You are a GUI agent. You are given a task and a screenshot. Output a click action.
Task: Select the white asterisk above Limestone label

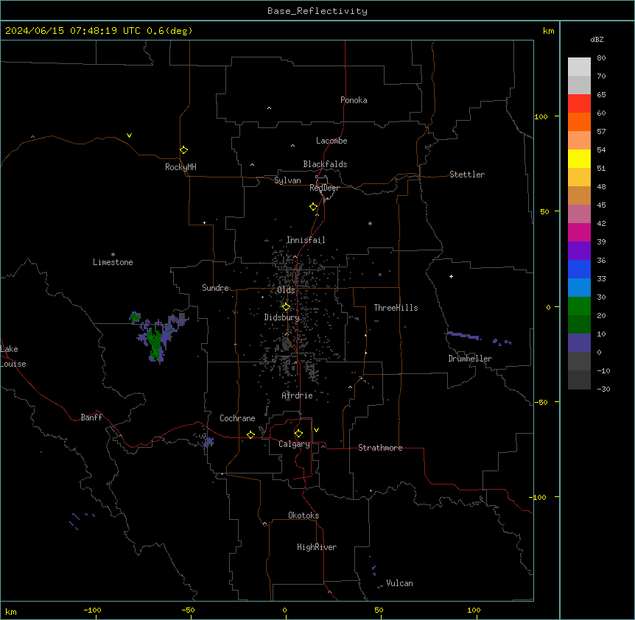click(x=113, y=254)
